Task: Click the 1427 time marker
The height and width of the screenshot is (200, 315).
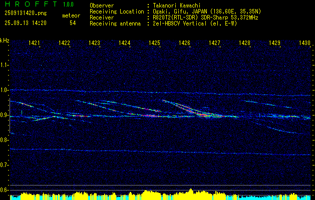Action: tap(214, 42)
